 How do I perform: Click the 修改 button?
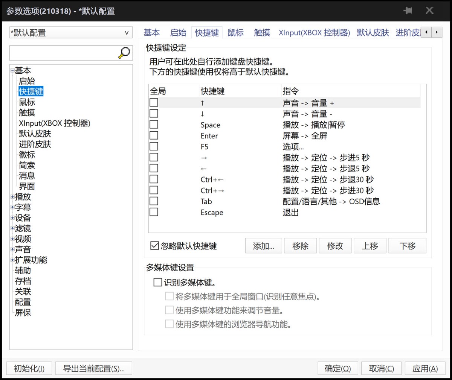click(x=335, y=246)
